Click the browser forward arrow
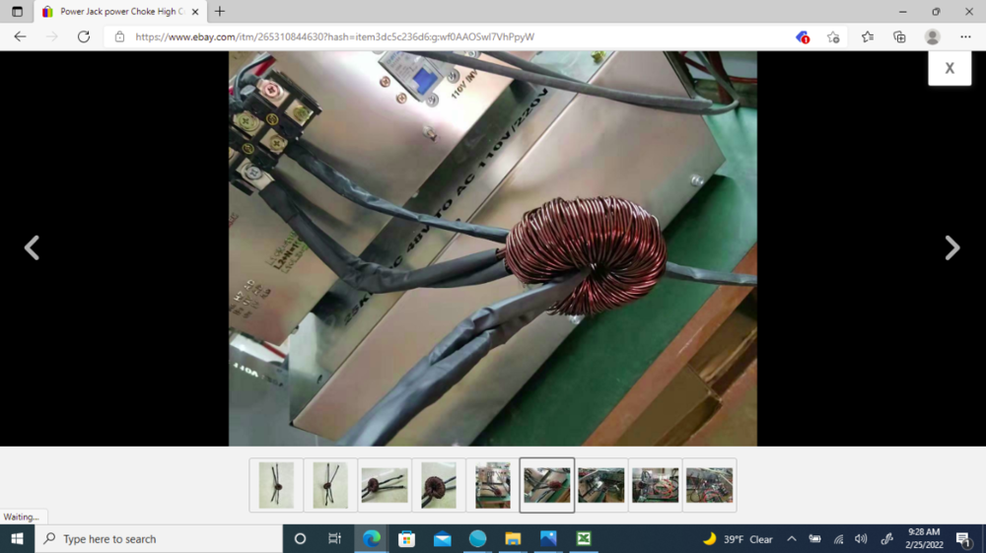 pyautogui.click(x=51, y=36)
